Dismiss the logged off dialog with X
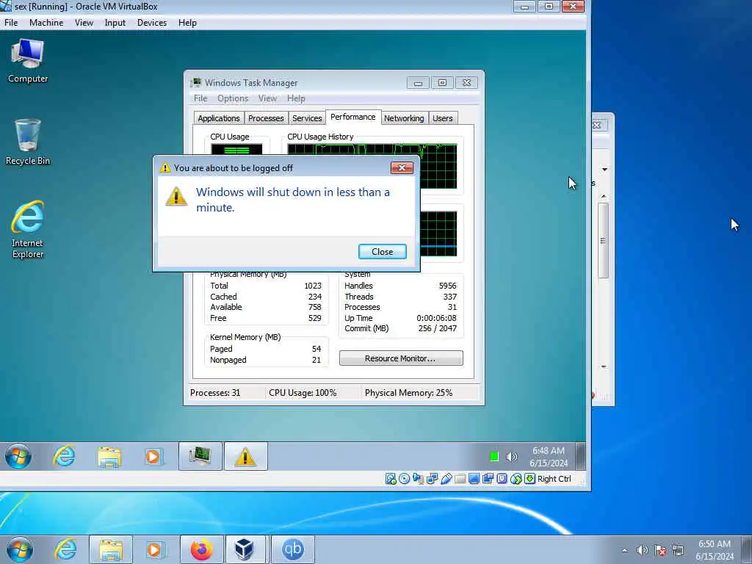The image size is (752, 564). tap(402, 167)
